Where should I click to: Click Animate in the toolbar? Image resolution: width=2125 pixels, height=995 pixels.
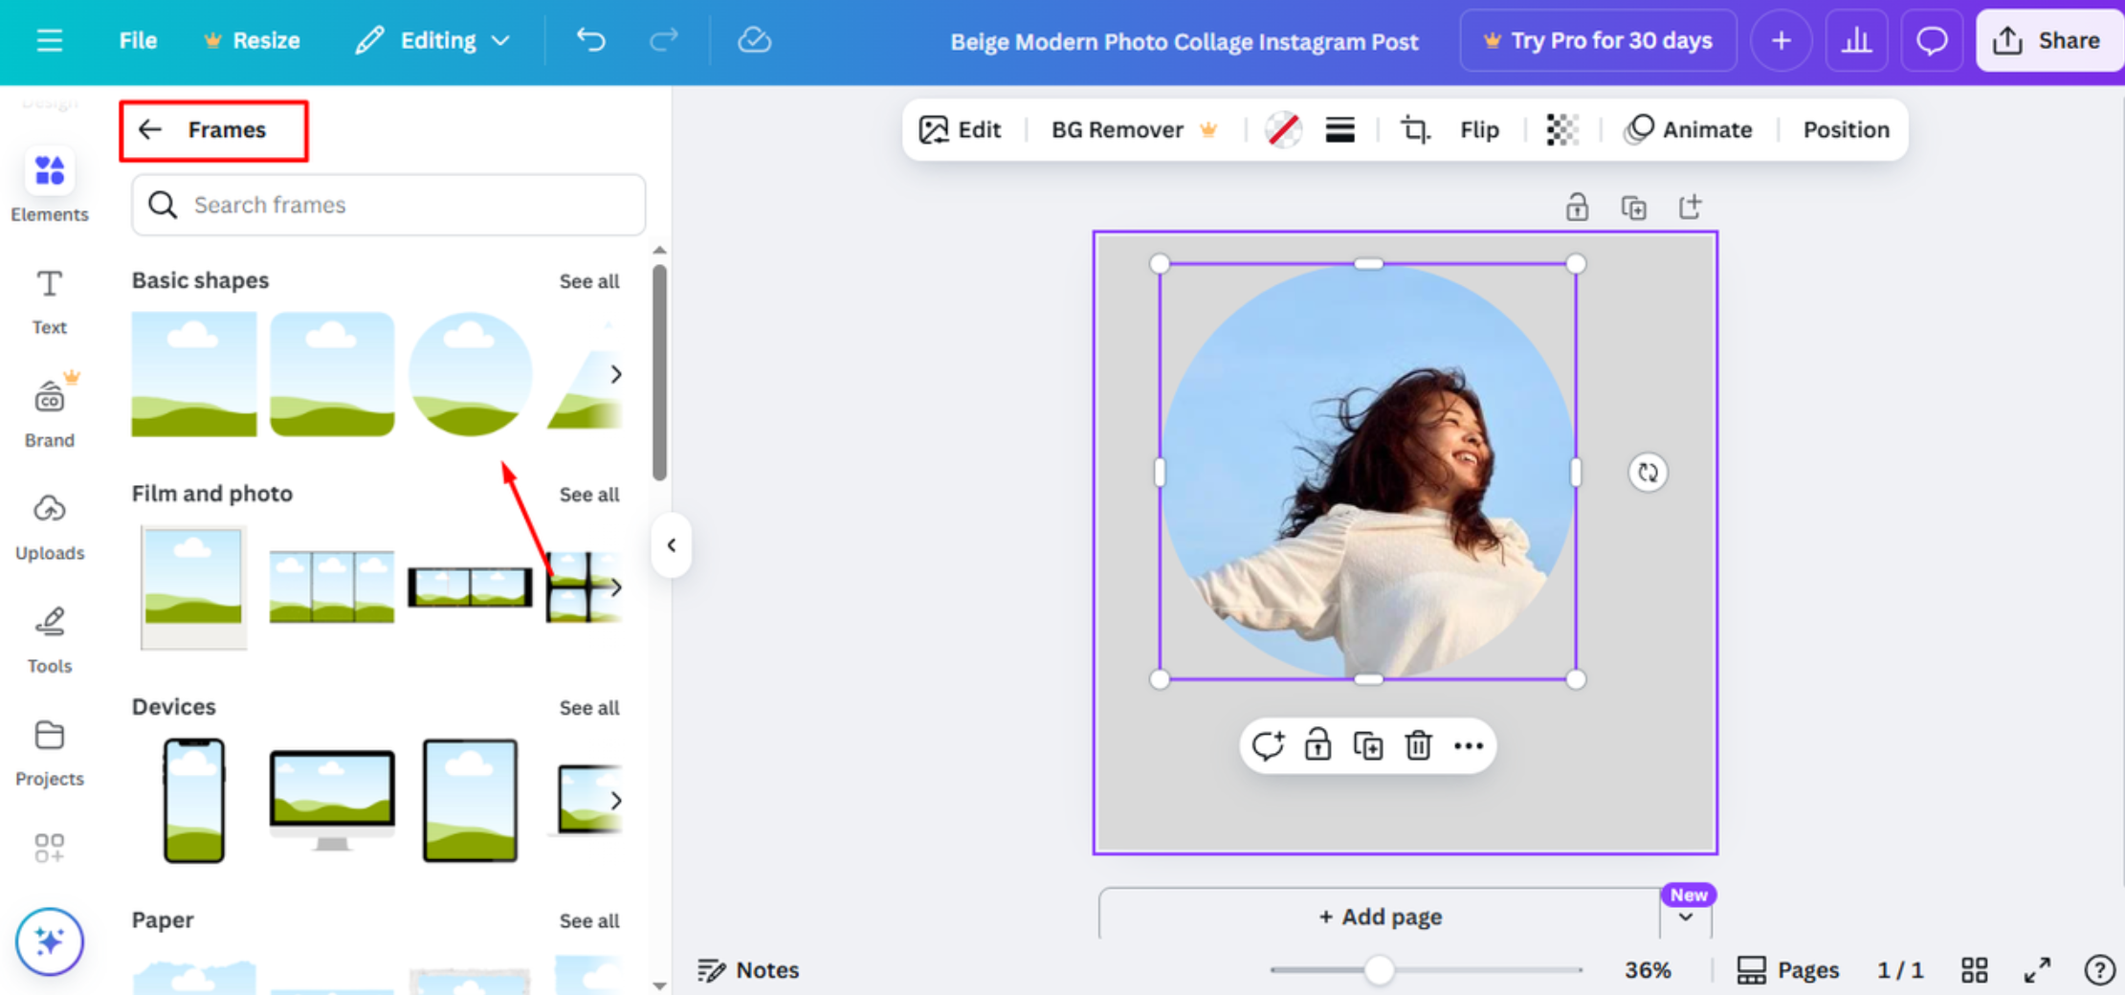click(x=1689, y=129)
